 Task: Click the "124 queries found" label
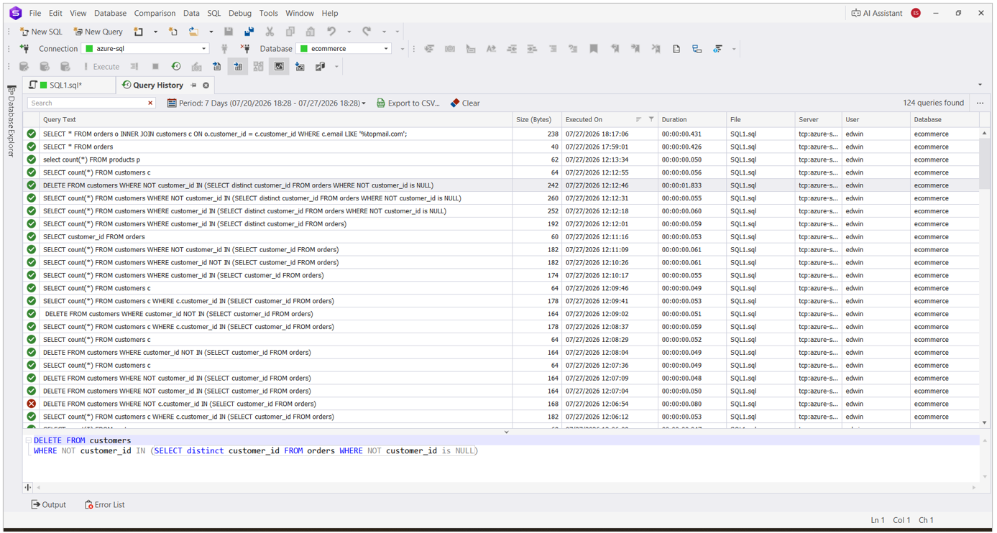coord(933,103)
